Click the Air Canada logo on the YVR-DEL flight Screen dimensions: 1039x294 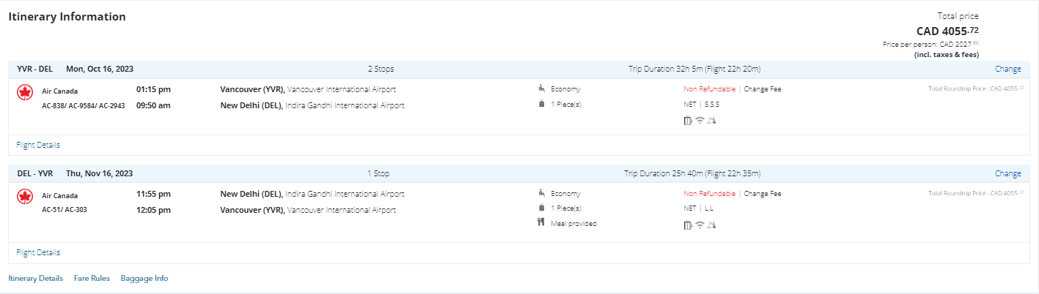tap(25, 92)
